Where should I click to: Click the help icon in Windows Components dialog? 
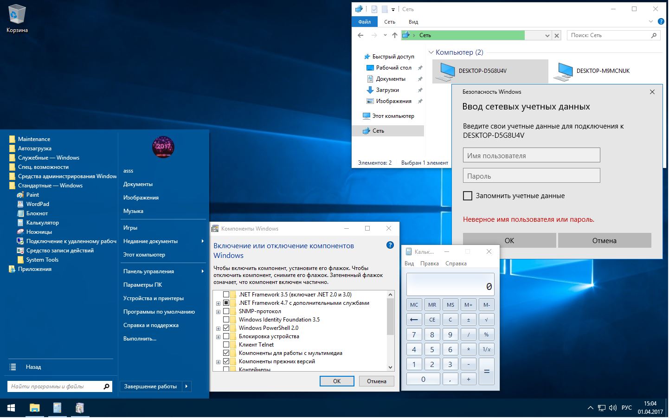(x=390, y=245)
